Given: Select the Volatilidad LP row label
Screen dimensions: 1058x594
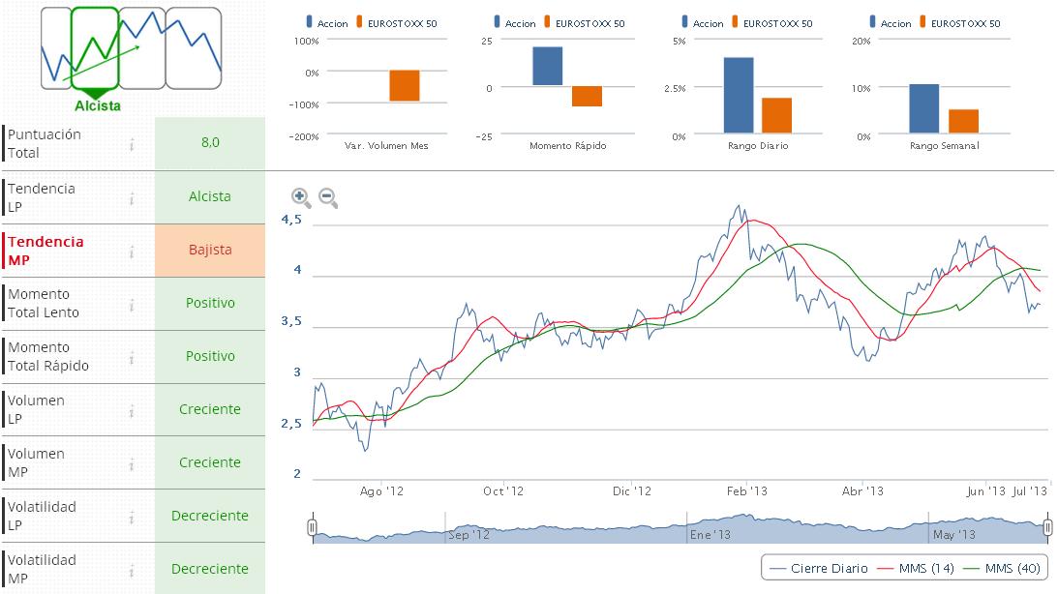Looking at the screenshot, I should point(42,516).
